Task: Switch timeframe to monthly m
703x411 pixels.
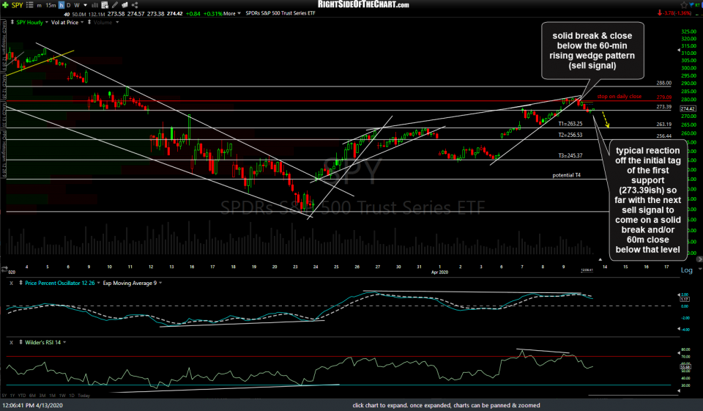Action: [39, 5]
